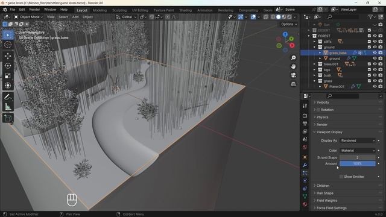
Task: Activate the Move tool
Action: 8,56
